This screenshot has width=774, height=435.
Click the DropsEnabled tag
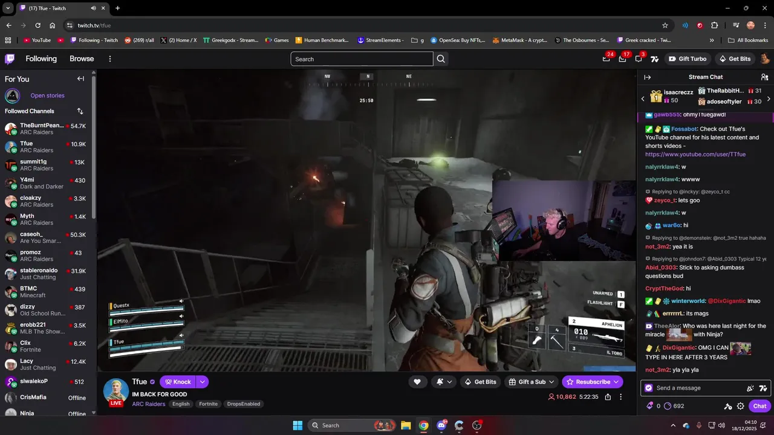(244, 404)
